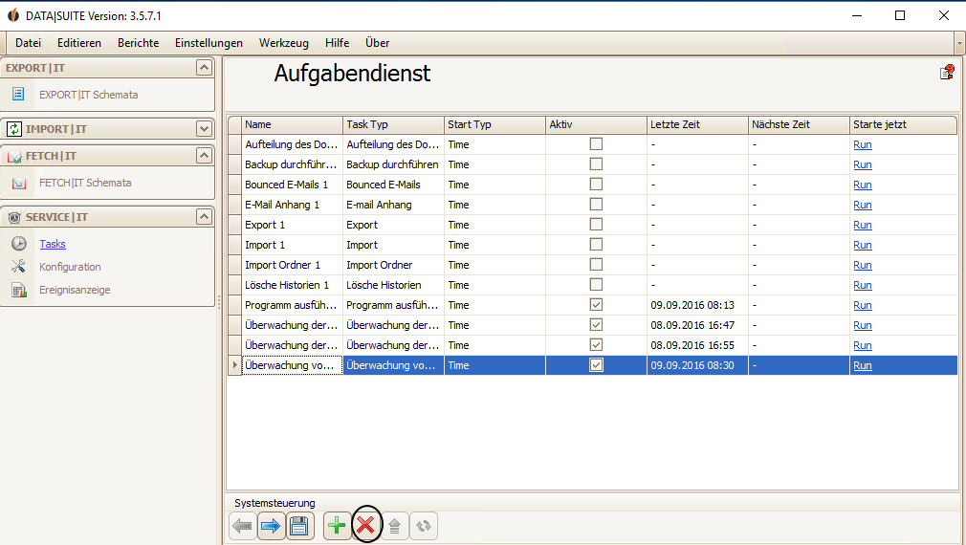
Task: Collapse the FETCH|IT panel
Action: tap(204, 155)
